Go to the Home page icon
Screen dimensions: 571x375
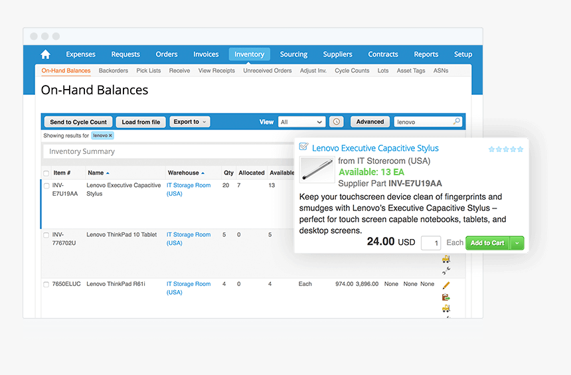point(46,54)
